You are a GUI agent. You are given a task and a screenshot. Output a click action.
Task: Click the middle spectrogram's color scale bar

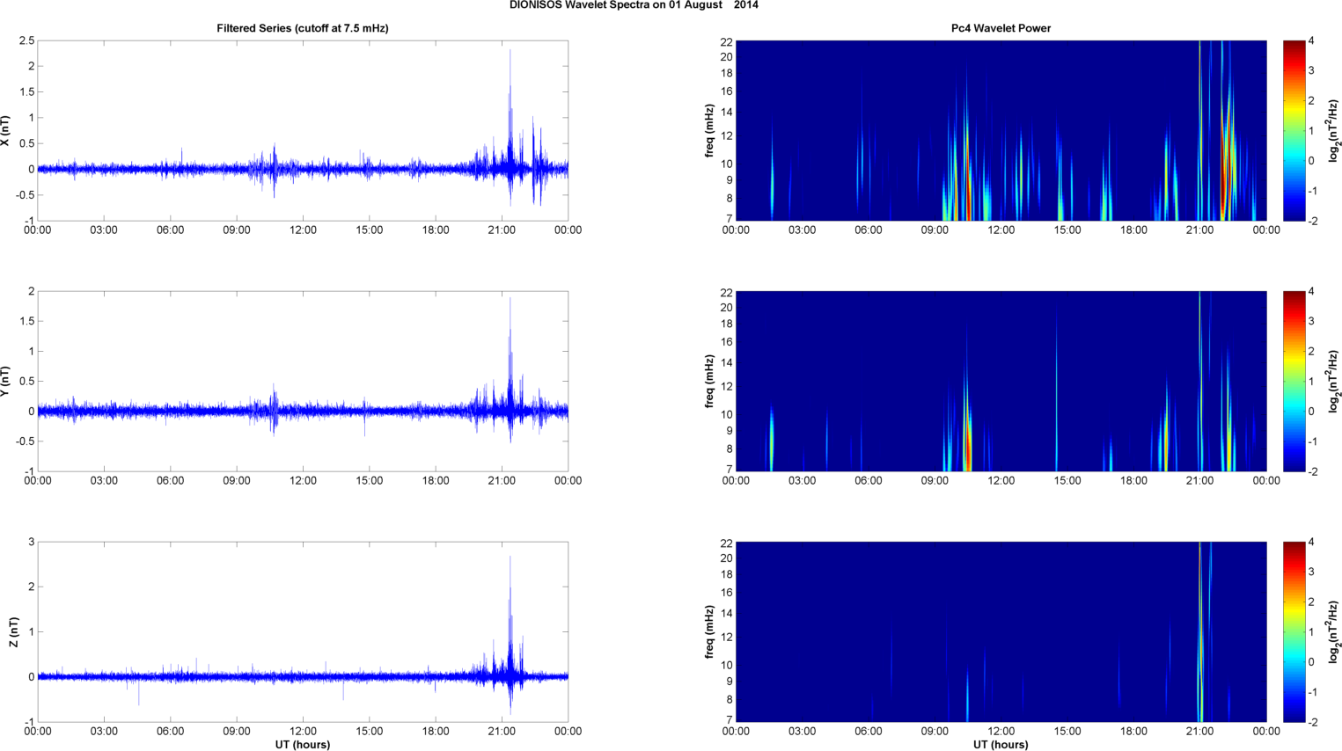click(x=1294, y=381)
